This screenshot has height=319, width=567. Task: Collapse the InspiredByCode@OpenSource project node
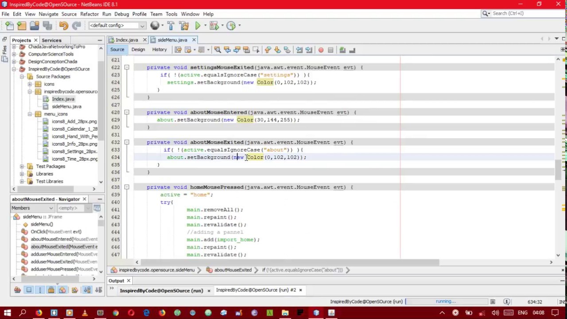pyautogui.click(x=14, y=69)
